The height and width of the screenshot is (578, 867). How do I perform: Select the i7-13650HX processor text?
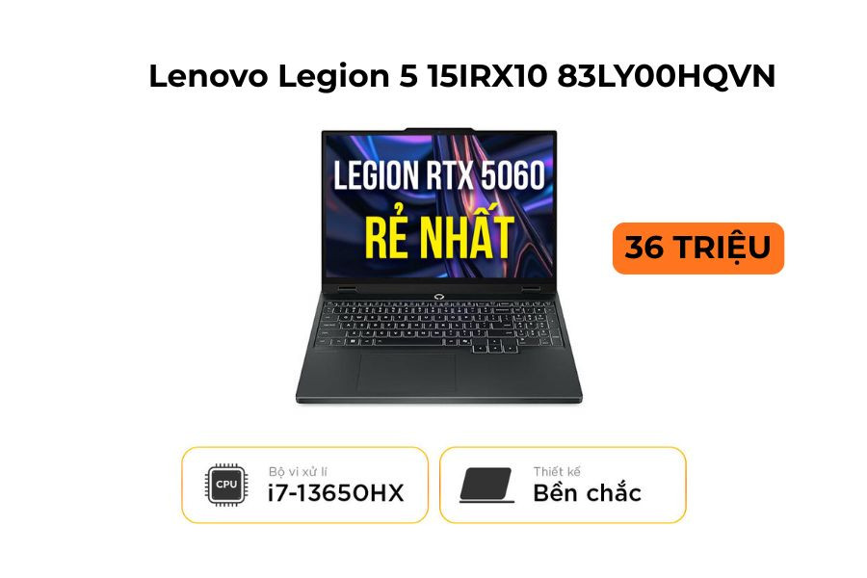(x=335, y=493)
